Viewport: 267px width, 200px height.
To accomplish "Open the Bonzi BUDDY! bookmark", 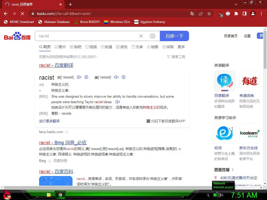I will coord(87,22).
